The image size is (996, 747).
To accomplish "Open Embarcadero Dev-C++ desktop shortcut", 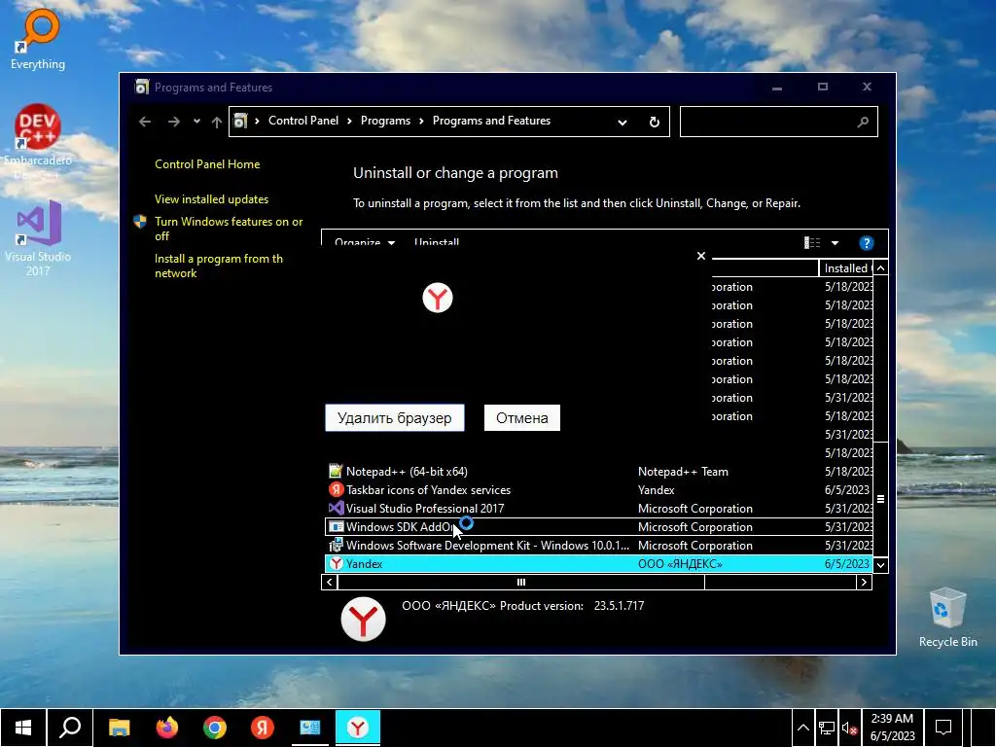I will [38, 142].
